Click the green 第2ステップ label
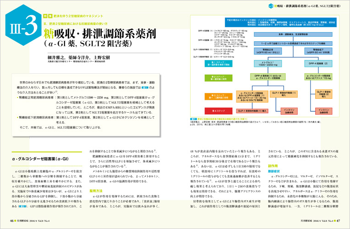This screenshot has height=229, width=350. 219,78
